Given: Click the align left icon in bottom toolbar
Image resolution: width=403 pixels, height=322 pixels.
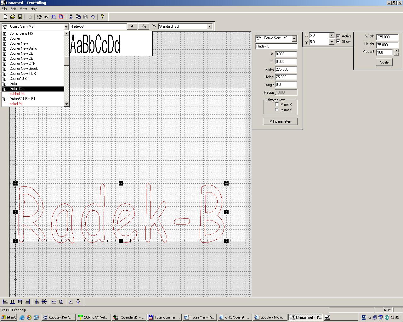Looking at the screenshot, I should click(5, 302).
